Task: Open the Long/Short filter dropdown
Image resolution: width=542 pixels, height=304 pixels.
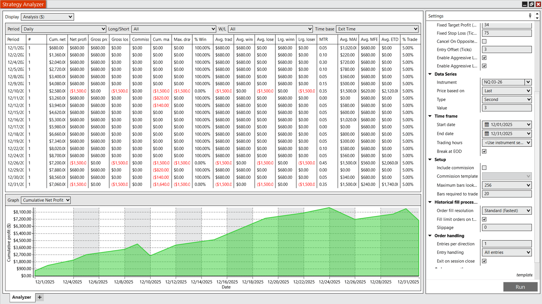Action: pos(174,29)
